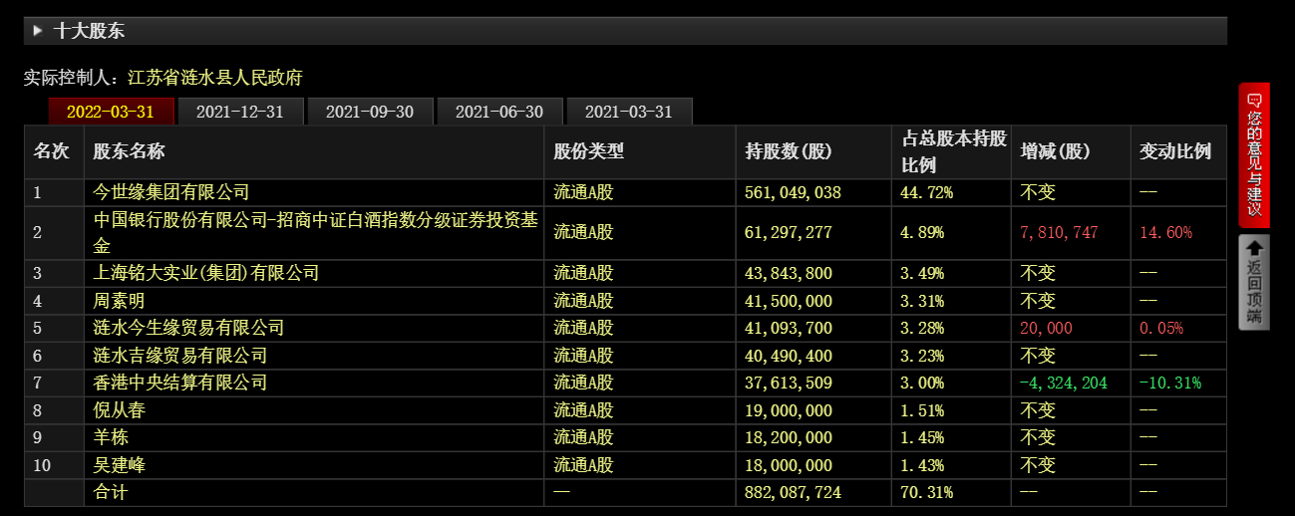Collapse the 十大股东 section triangle

coord(38,31)
